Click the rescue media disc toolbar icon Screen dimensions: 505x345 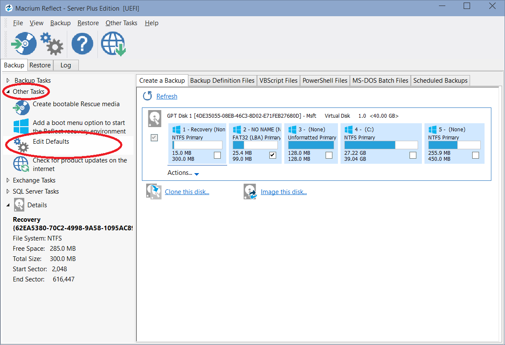24,43
